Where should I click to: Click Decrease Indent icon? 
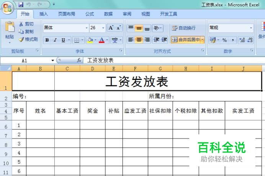click(156, 40)
